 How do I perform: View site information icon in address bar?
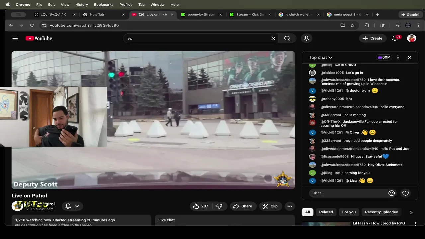[x=44, y=25]
